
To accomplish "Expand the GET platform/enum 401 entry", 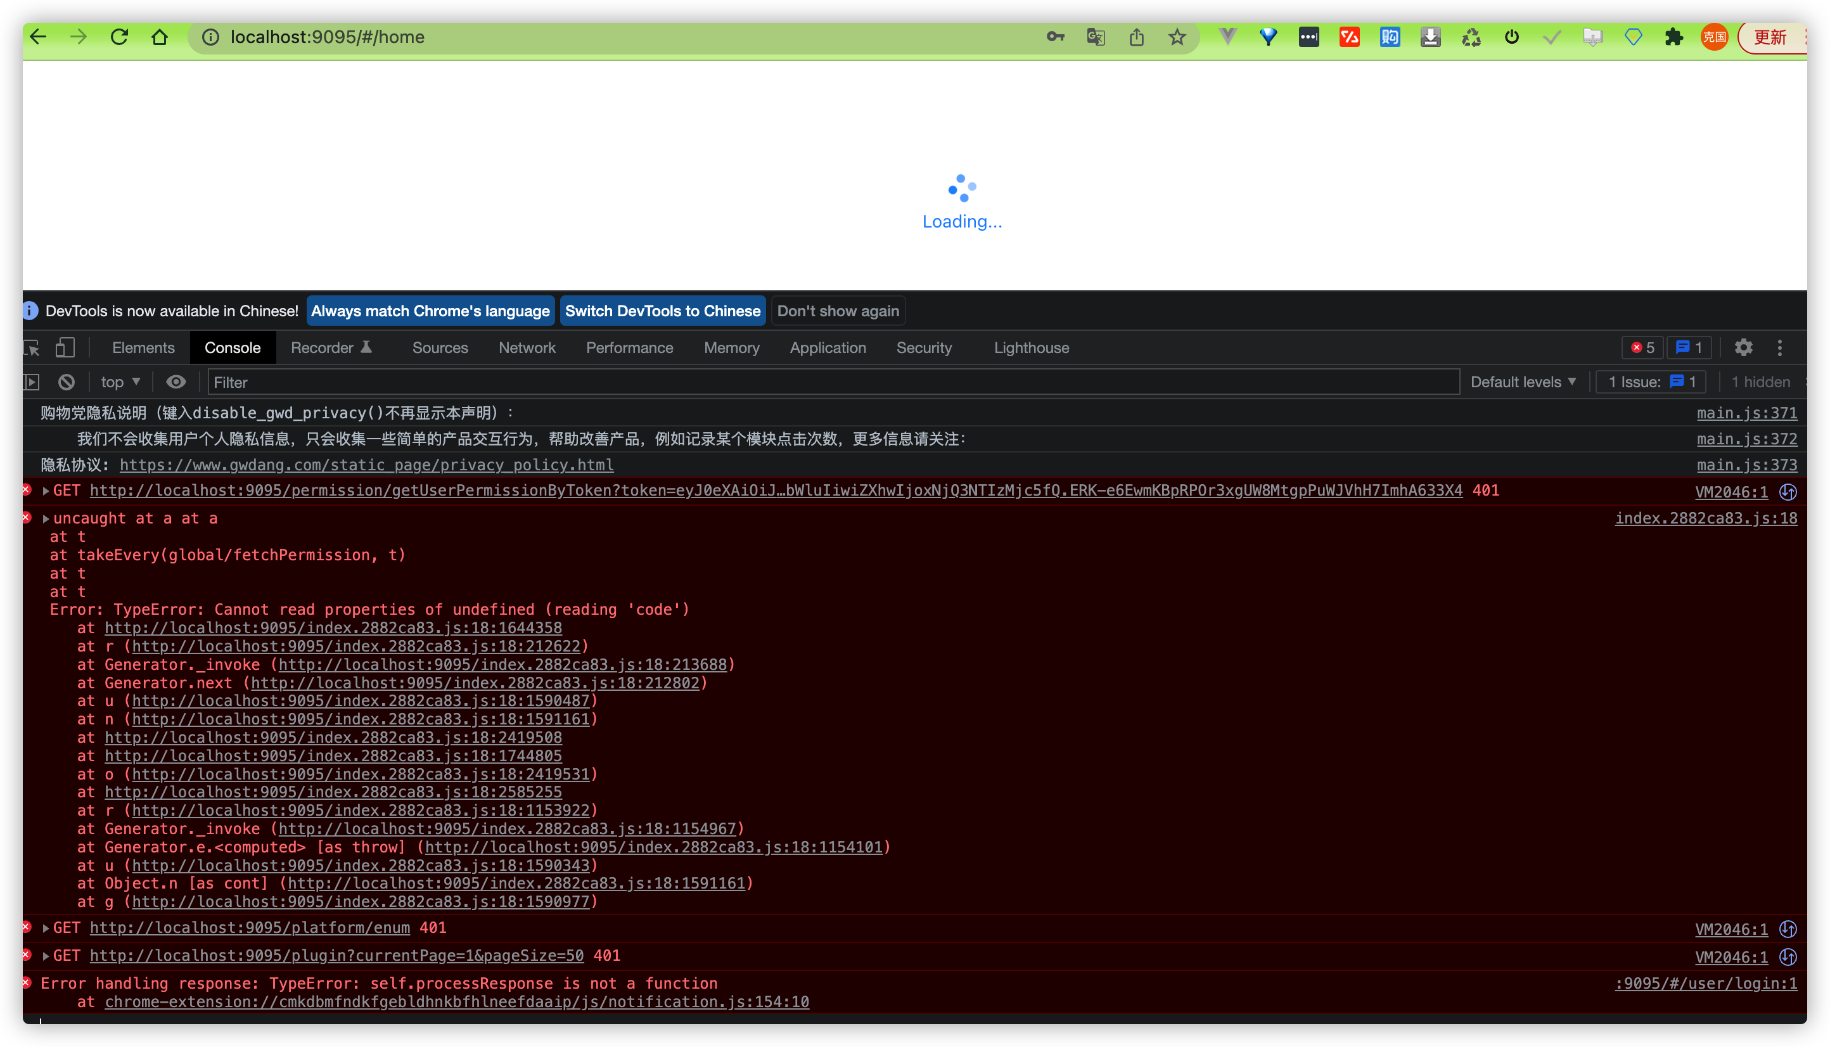I will click(x=46, y=928).
